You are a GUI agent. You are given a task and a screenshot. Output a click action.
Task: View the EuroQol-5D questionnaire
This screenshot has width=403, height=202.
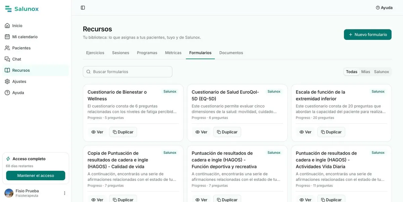pos(201,132)
